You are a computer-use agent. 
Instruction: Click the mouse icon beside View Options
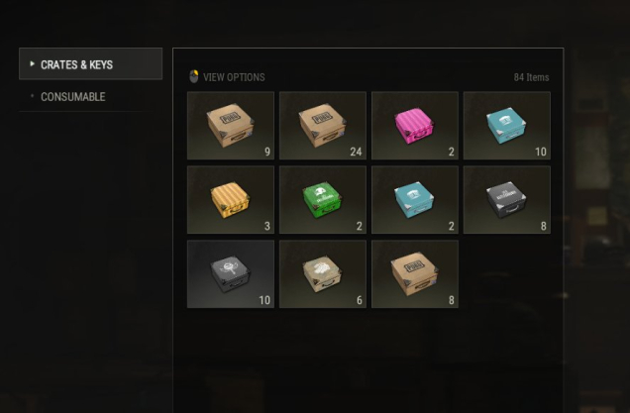[x=194, y=76]
